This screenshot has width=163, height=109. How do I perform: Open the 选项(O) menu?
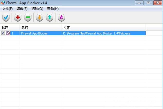point(37,9)
